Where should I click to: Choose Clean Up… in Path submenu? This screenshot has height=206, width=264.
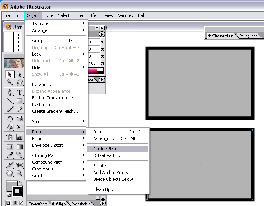(118, 189)
